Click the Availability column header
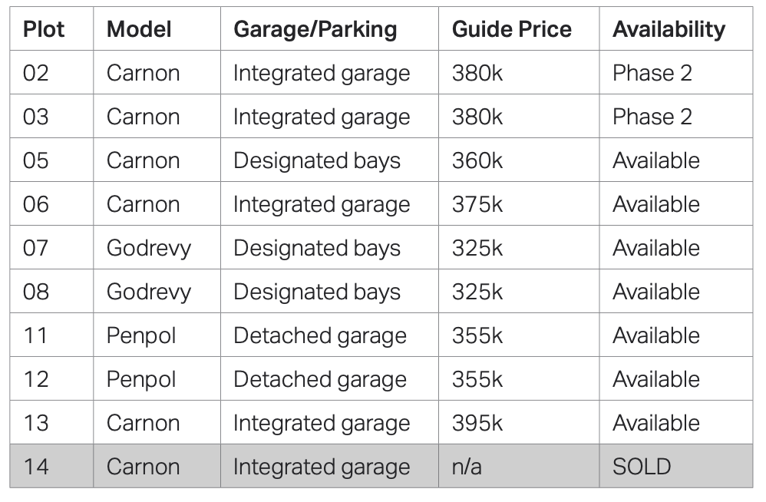This screenshot has height=502, width=766. (x=669, y=29)
